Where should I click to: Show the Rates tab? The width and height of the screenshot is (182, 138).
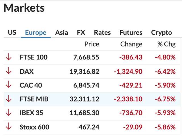(102, 32)
